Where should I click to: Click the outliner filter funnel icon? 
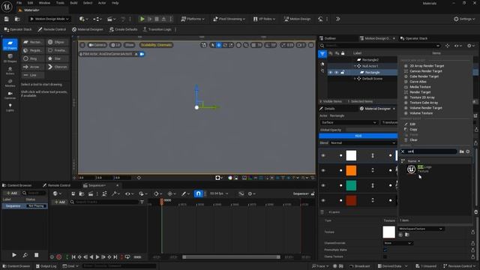coord(322,53)
